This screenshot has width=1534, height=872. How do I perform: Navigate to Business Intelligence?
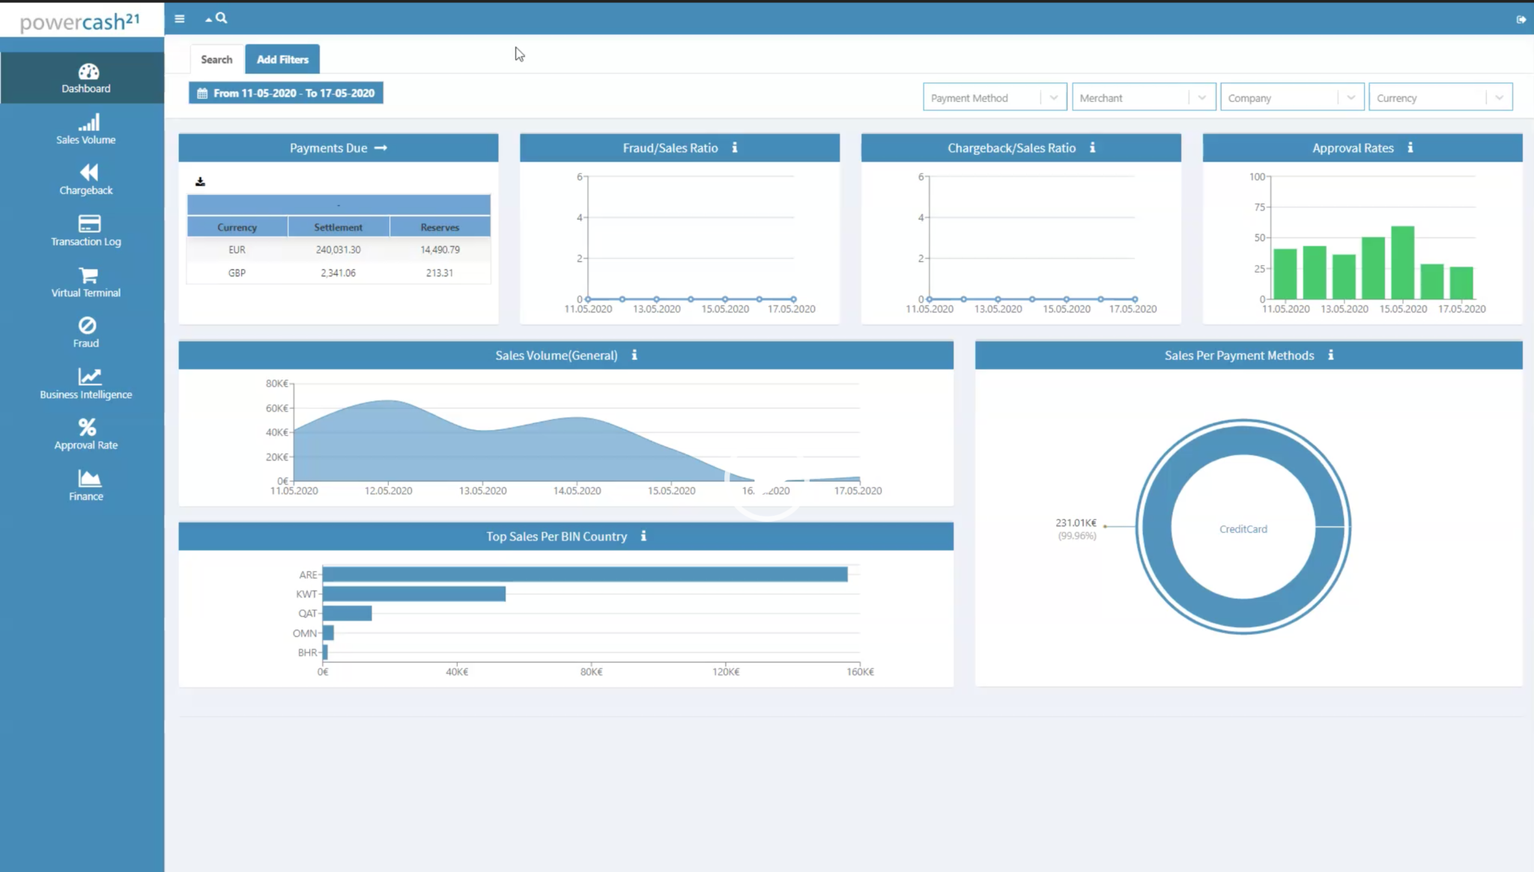[x=86, y=382]
